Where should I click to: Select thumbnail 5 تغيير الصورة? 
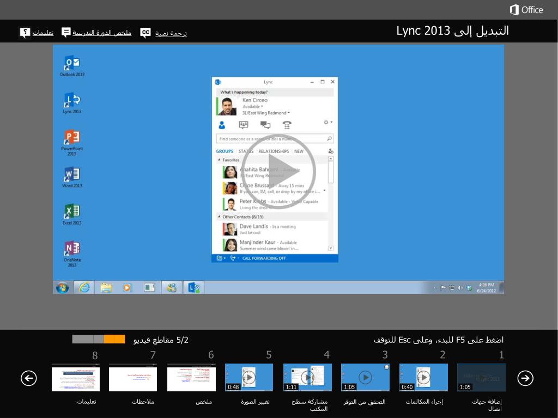(249, 378)
